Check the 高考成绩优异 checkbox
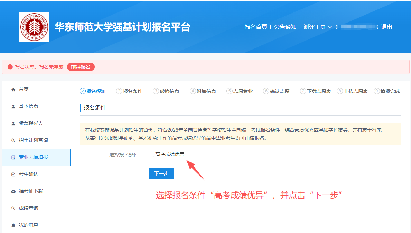The image size is (411, 233). (x=151, y=154)
